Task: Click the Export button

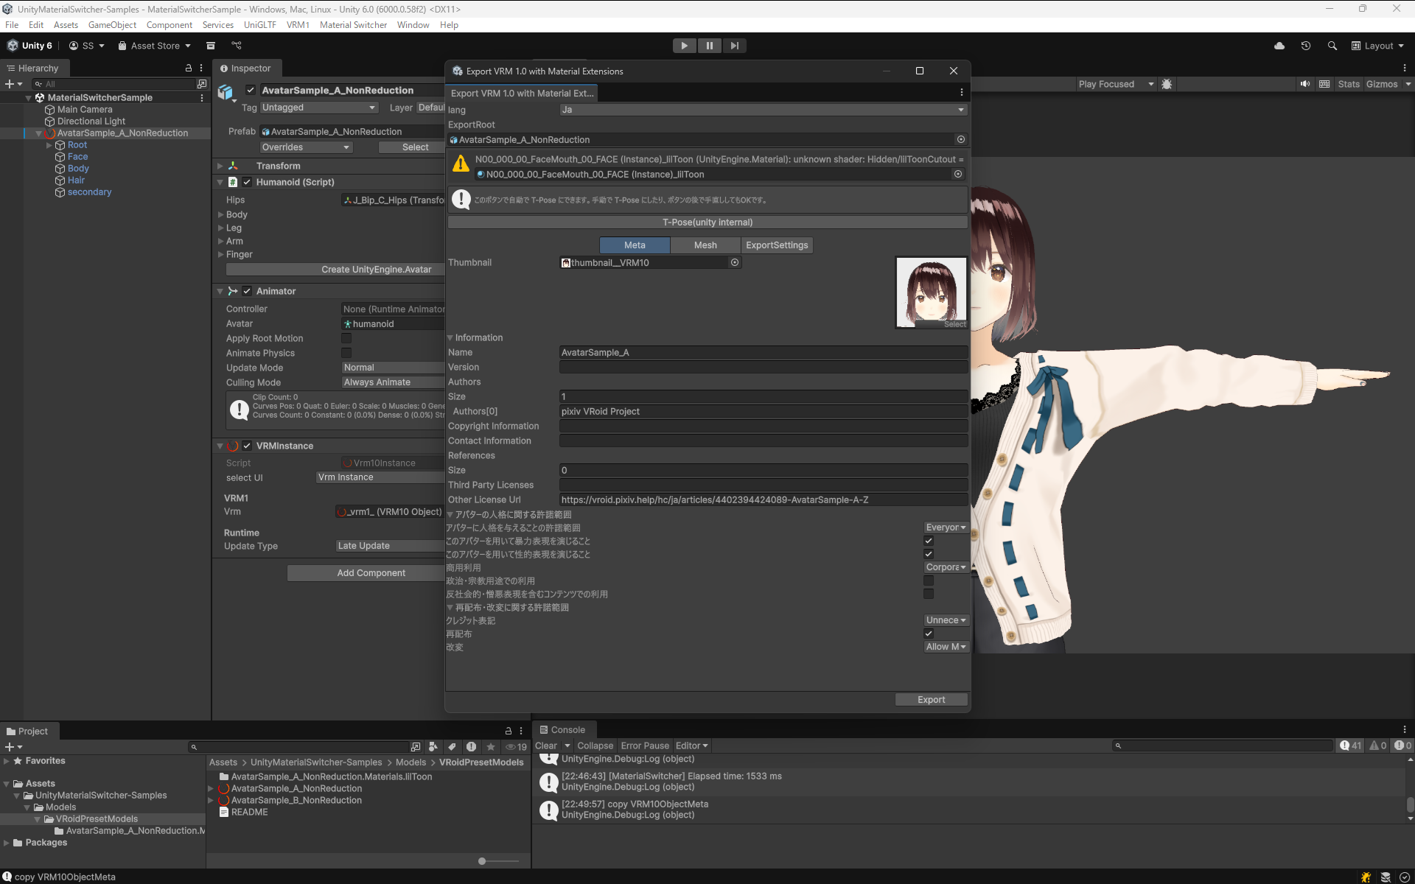Action: (931, 700)
